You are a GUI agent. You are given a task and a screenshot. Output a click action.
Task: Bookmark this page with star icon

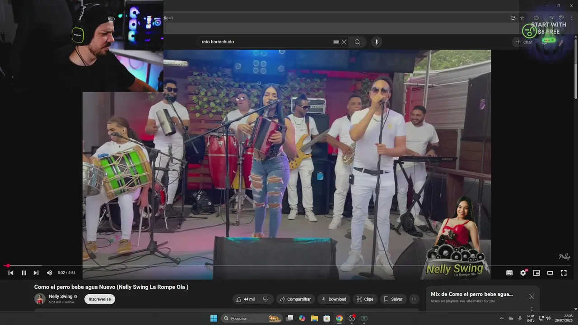522,18
